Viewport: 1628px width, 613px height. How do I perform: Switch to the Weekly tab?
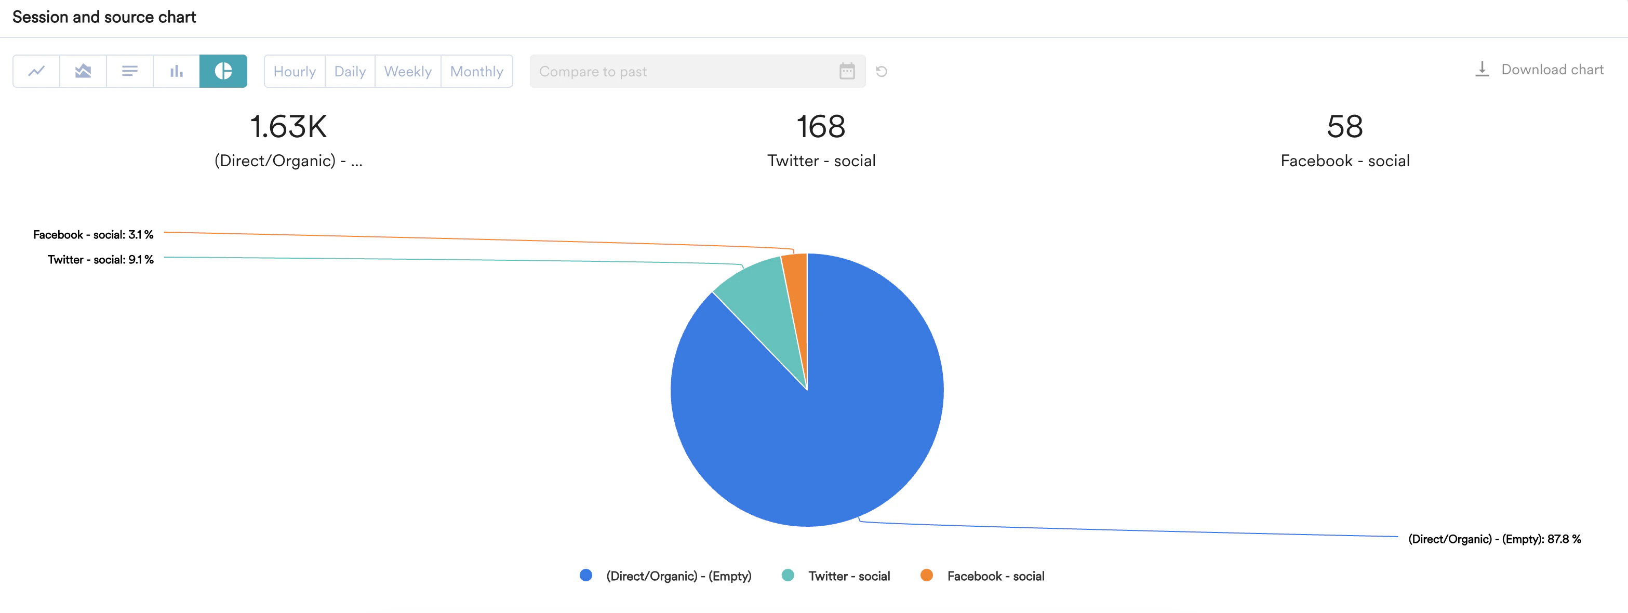pos(408,71)
